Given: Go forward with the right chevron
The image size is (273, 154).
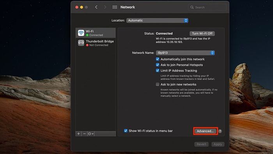Looking at the screenshot, I should 105,7.
